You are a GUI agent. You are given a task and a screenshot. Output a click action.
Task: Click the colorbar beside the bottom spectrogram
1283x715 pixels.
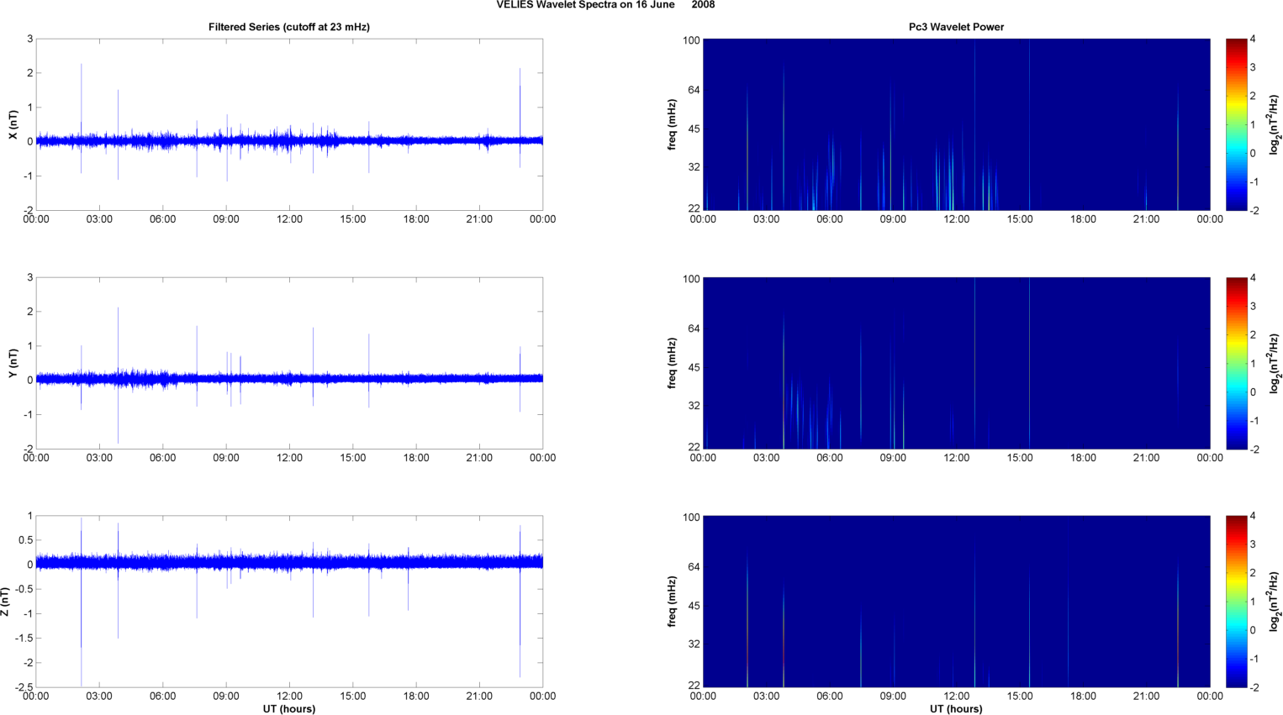pos(1236,602)
